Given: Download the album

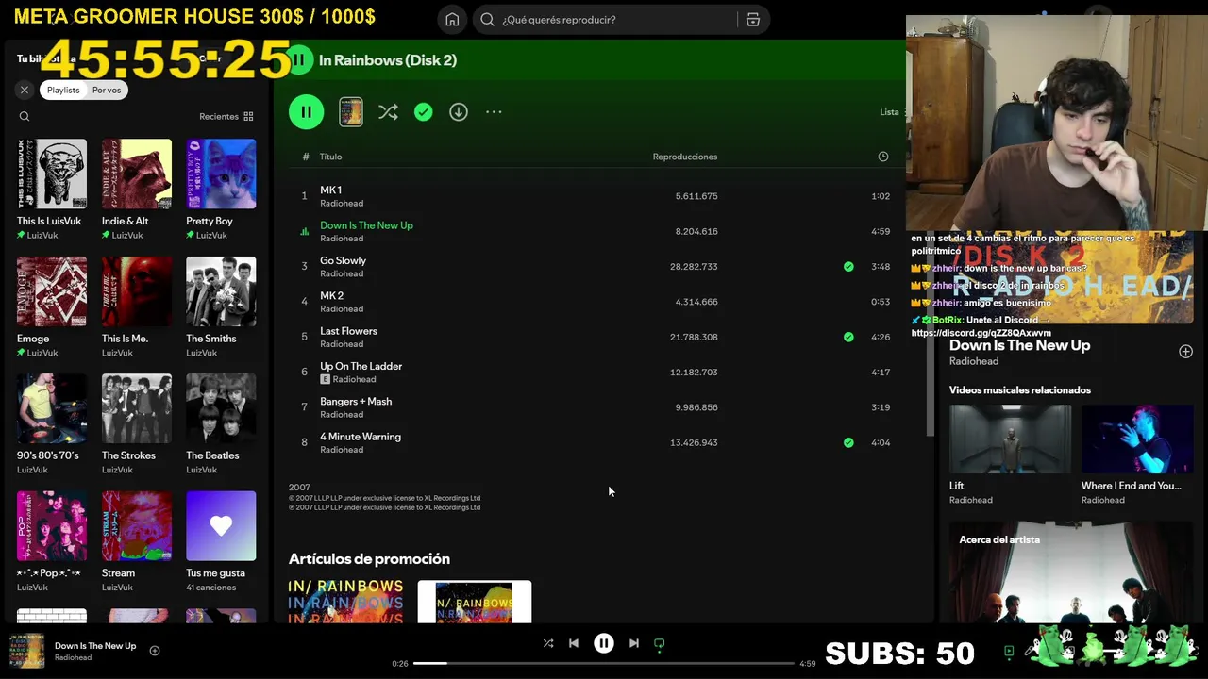Looking at the screenshot, I should 459,112.
